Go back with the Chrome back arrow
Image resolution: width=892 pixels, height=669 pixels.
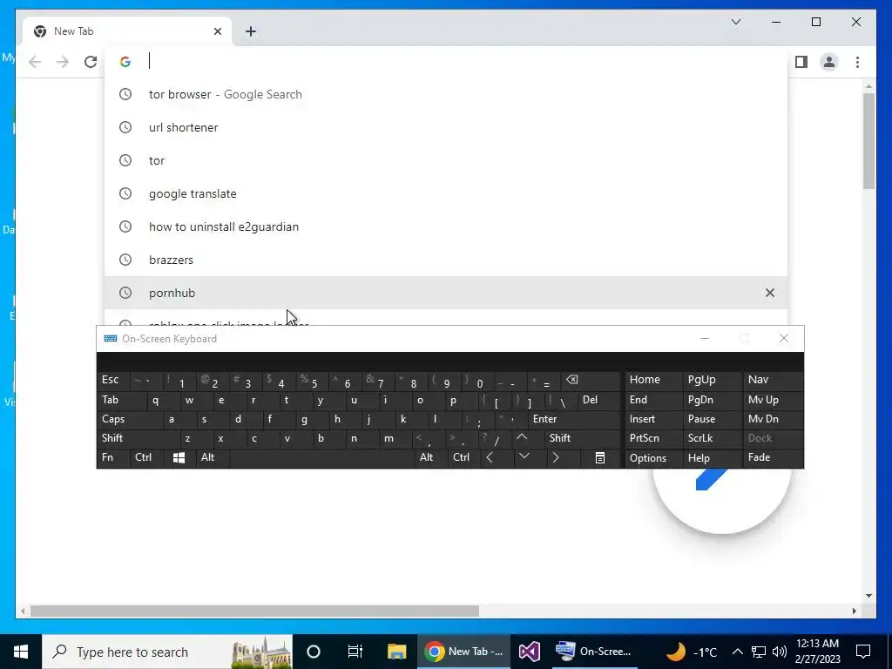[x=35, y=62]
